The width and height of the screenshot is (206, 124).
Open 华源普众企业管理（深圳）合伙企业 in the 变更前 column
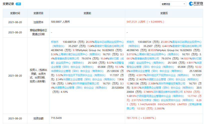[77, 71]
